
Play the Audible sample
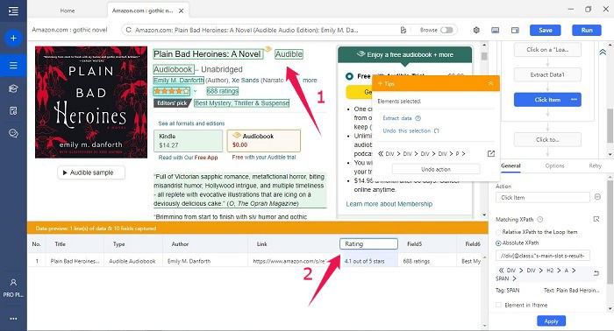pyautogui.click(x=91, y=173)
